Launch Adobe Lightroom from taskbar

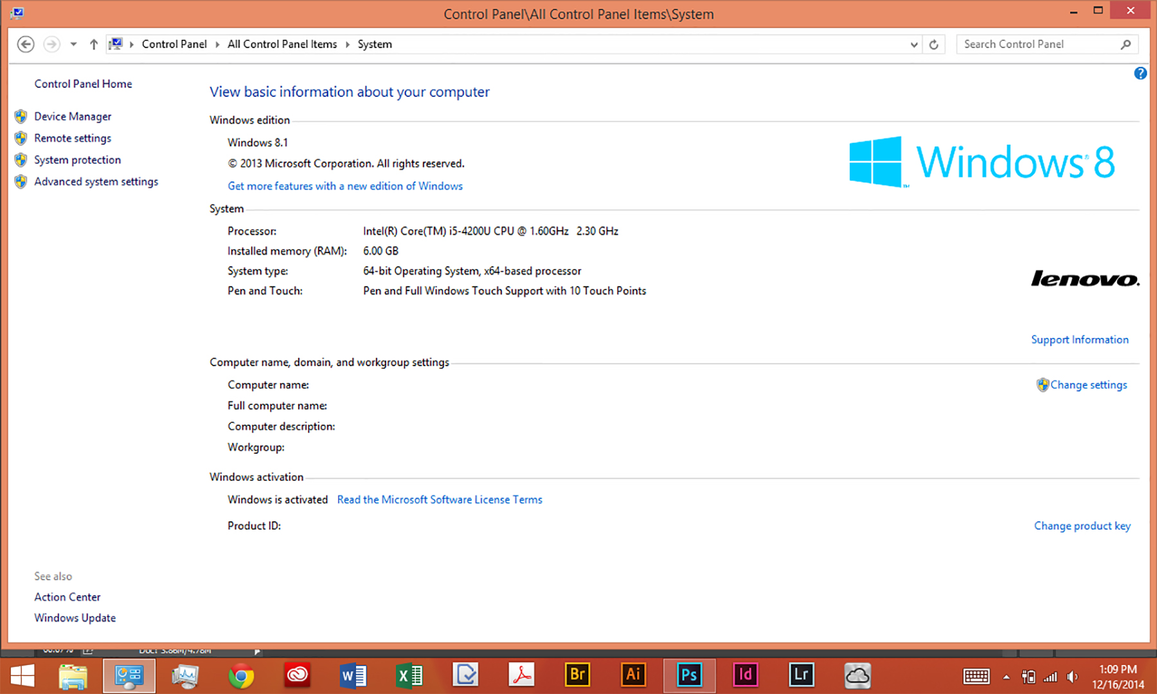(x=802, y=675)
